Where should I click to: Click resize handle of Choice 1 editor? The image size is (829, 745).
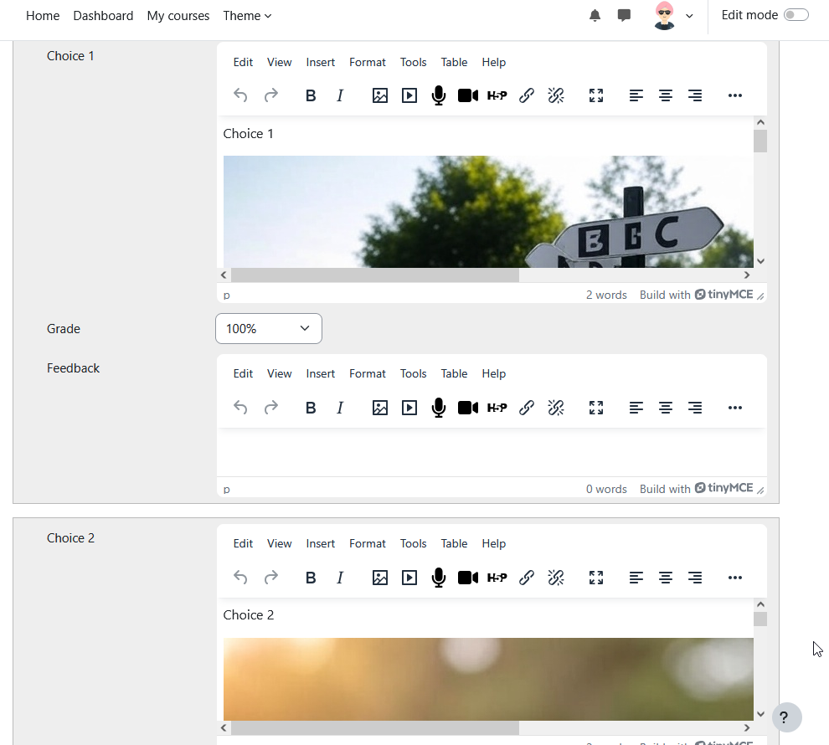760,295
